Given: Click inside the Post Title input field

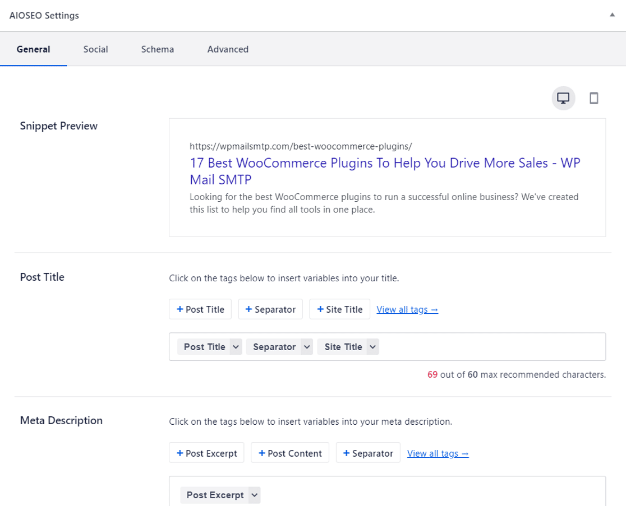Looking at the screenshot, I should (x=488, y=347).
